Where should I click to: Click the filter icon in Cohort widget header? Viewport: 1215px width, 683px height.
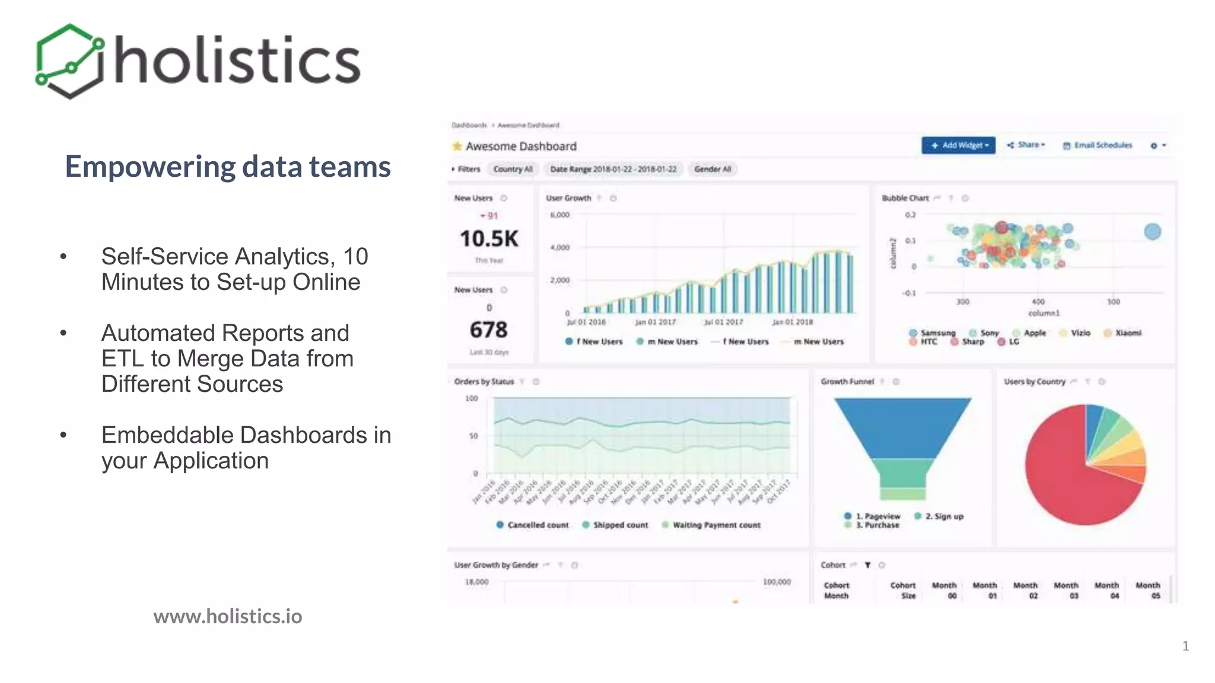867,566
